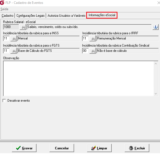Toggle the Desativar evento checkbox
The image size is (160, 154).
(4, 101)
